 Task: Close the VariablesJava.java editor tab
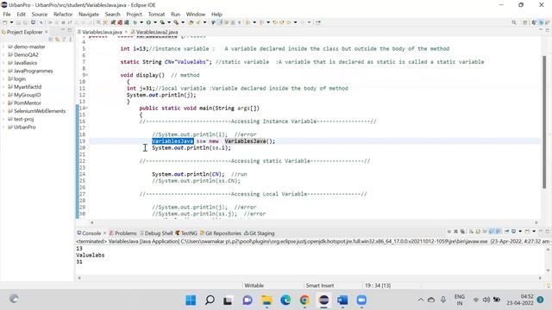[126, 32]
